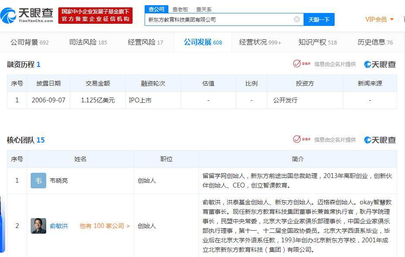405x257 pixels.
Task: Open the 知识产权 518 tab
Action: coord(318,42)
